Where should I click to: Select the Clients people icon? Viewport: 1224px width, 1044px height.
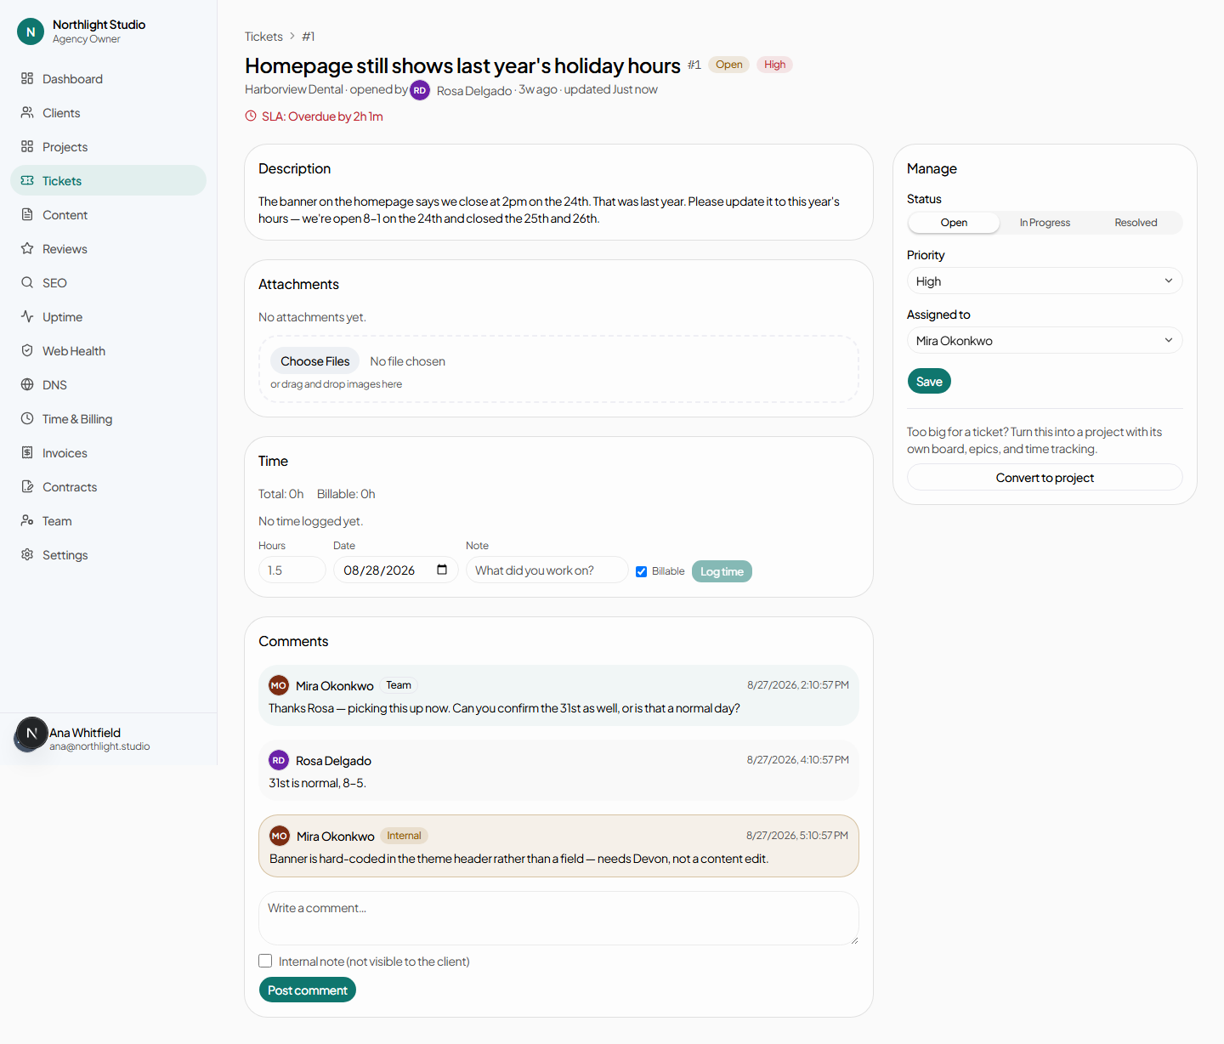(x=27, y=112)
